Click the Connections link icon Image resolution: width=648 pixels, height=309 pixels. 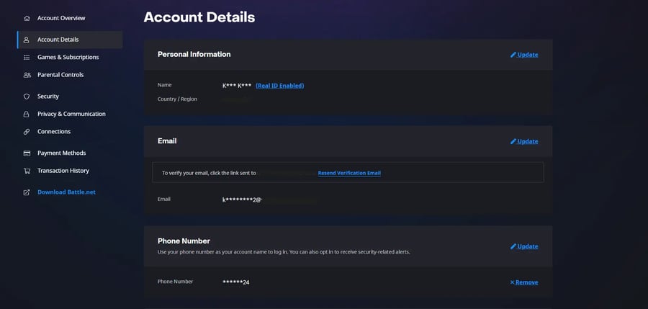click(x=27, y=132)
